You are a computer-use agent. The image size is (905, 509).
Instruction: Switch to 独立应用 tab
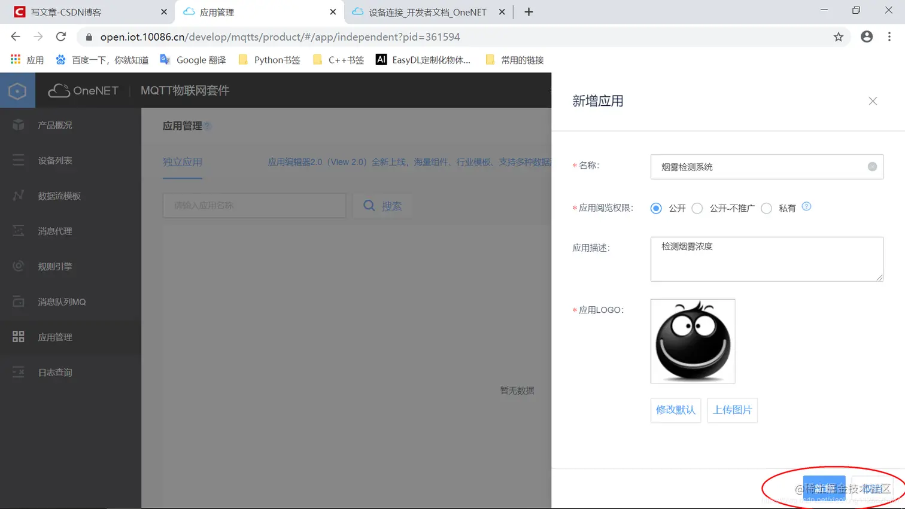(183, 162)
